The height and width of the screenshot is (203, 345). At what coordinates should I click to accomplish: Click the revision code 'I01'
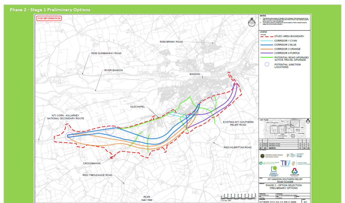(x=305, y=202)
